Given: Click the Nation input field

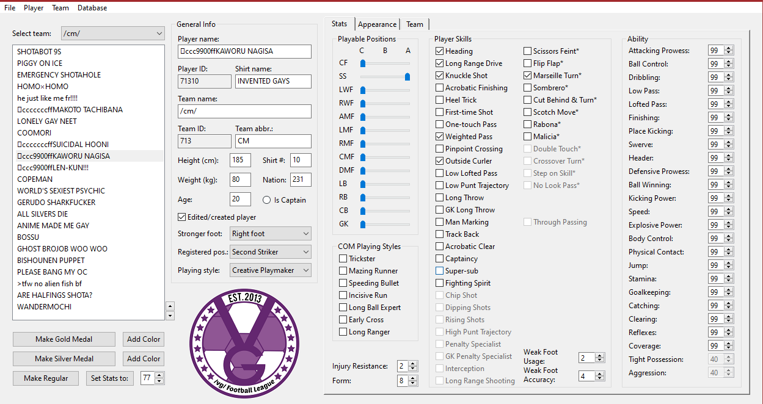Looking at the screenshot, I should click(301, 180).
